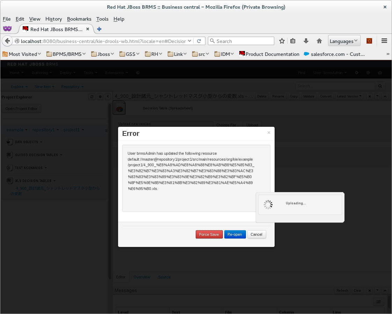Open the Tools menu
This screenshot has height=314, width=392.
102,19
